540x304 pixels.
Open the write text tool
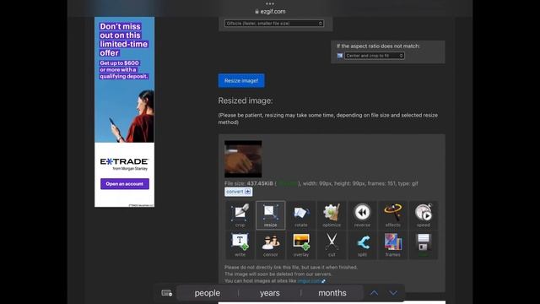coord(240,245)
